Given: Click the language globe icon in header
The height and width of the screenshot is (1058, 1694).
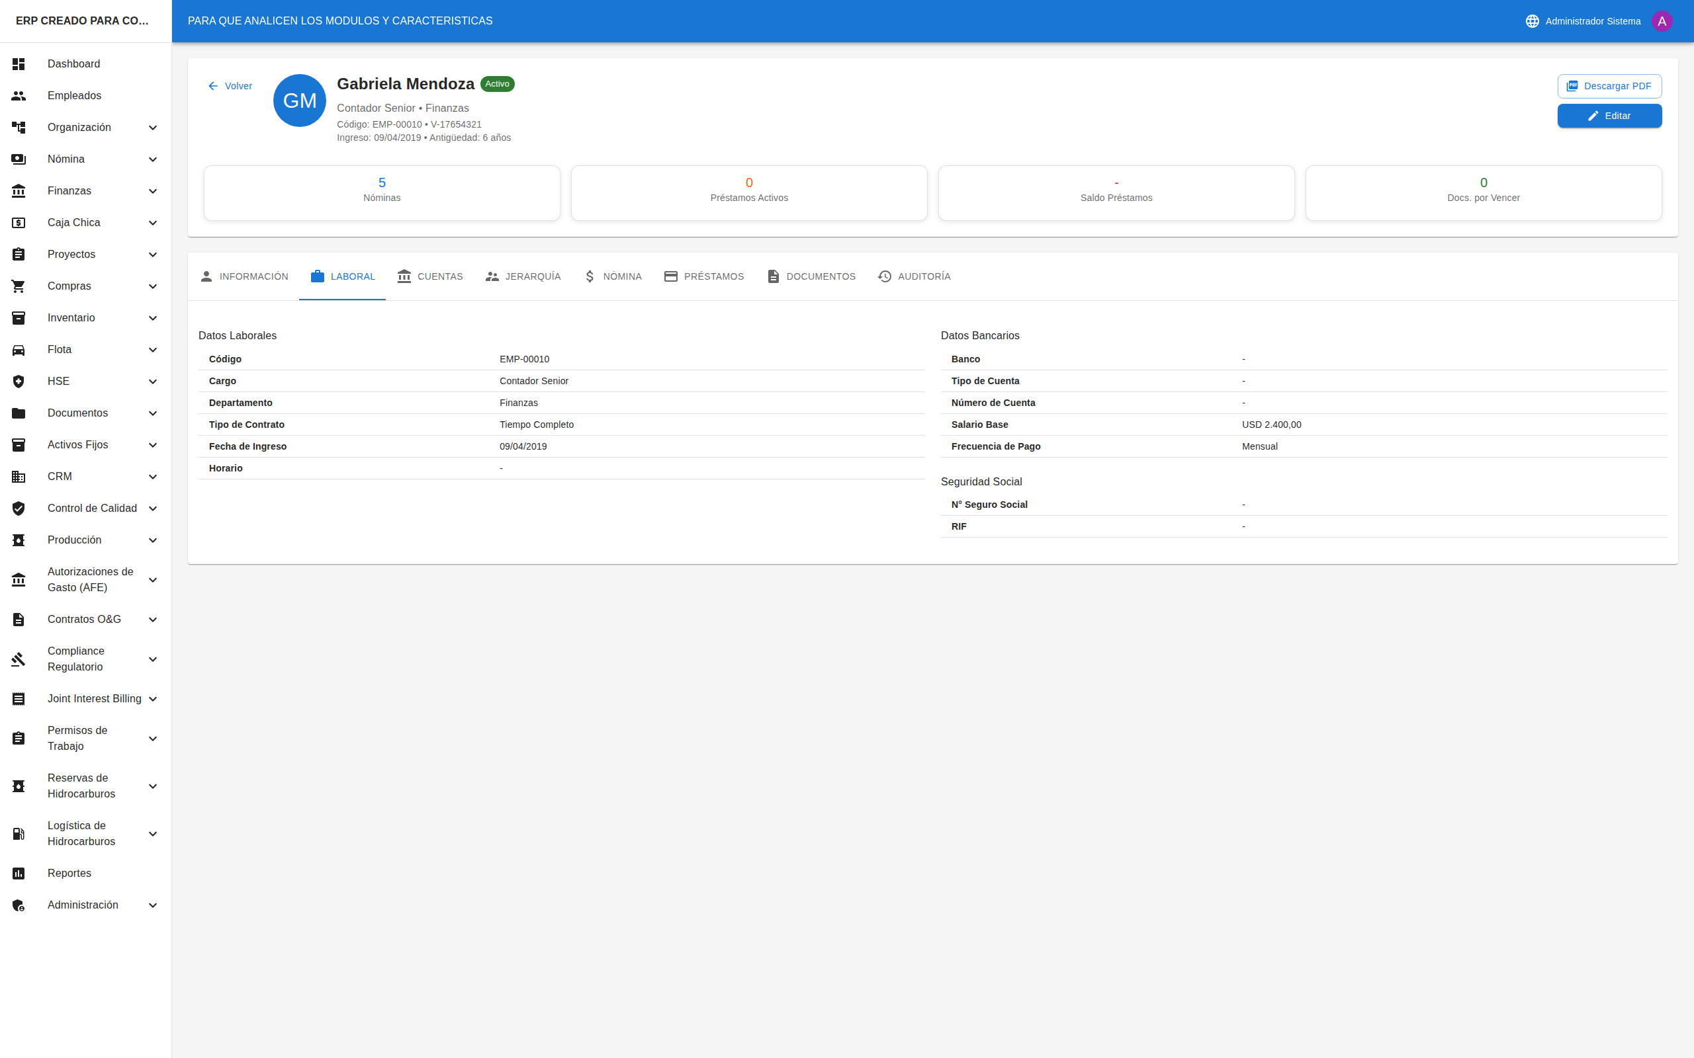Looking at the screenshot, I should point(1532,21).
